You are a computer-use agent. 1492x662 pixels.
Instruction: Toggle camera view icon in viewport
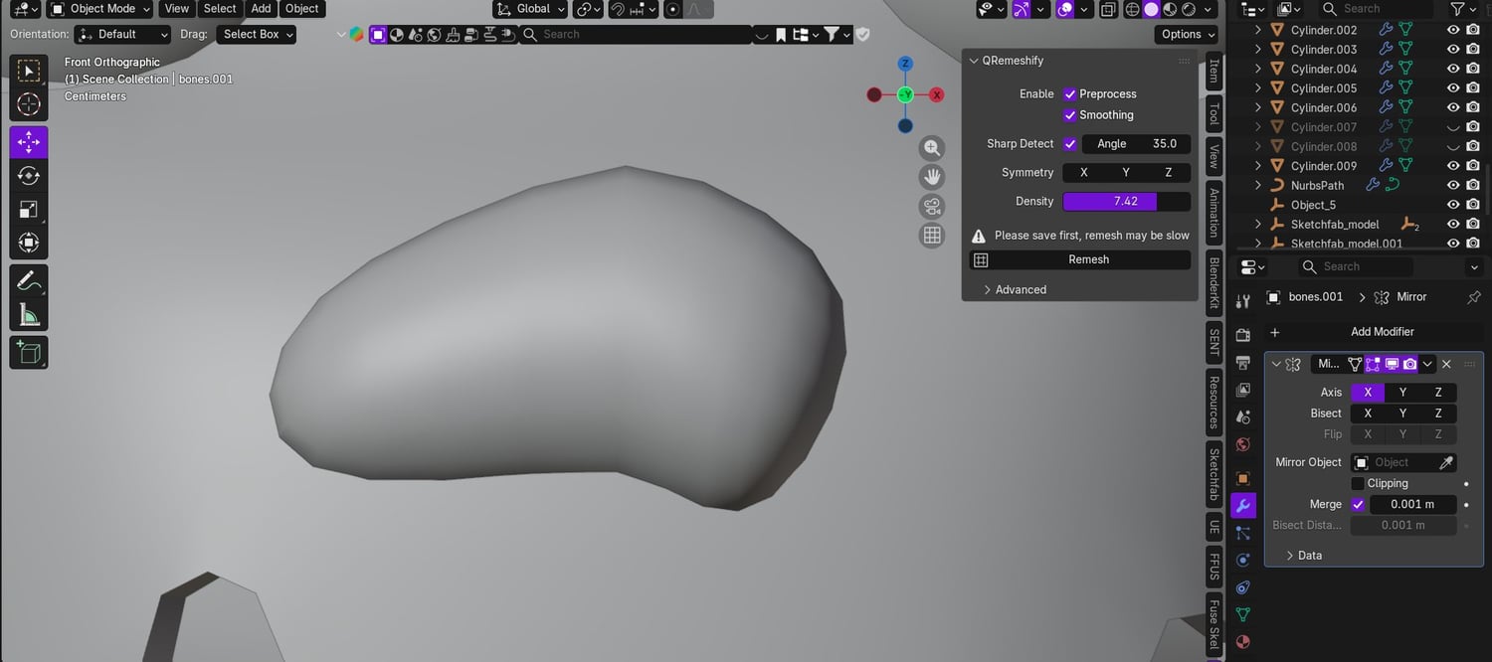coord(932,206)
